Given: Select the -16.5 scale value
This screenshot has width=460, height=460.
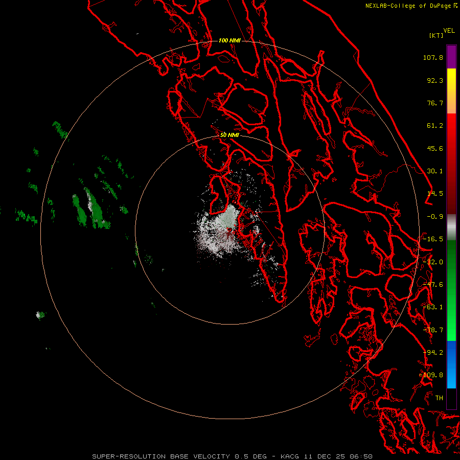Looking at the screenshot, I should pos(433,239).
